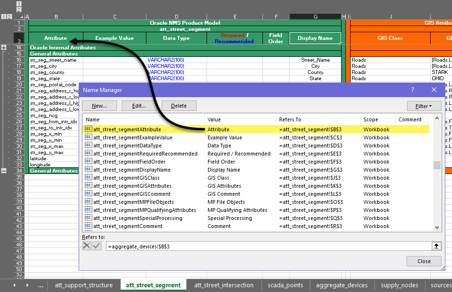Image resolution: width=452 pixels, height=292 pixels.
Task: Click the Delete button
Action: click(179, 106)
